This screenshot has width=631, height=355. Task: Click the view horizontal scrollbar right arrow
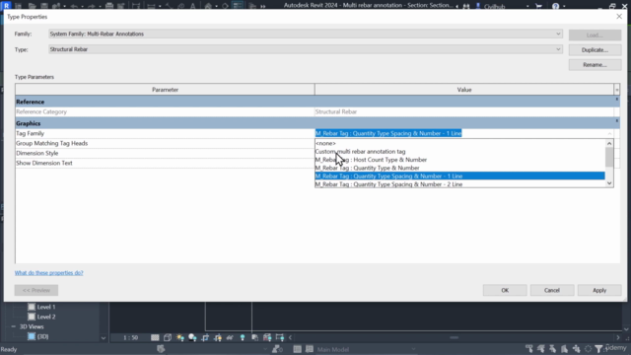(x=618, y=337)
